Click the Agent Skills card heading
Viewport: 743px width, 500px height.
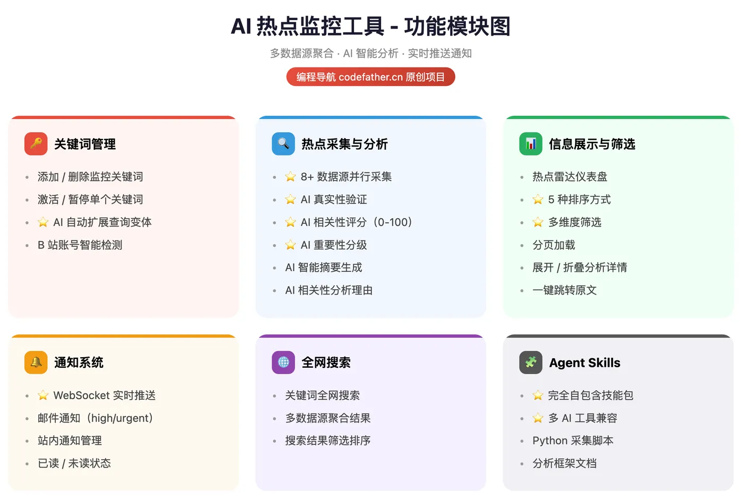coord(585,363)
